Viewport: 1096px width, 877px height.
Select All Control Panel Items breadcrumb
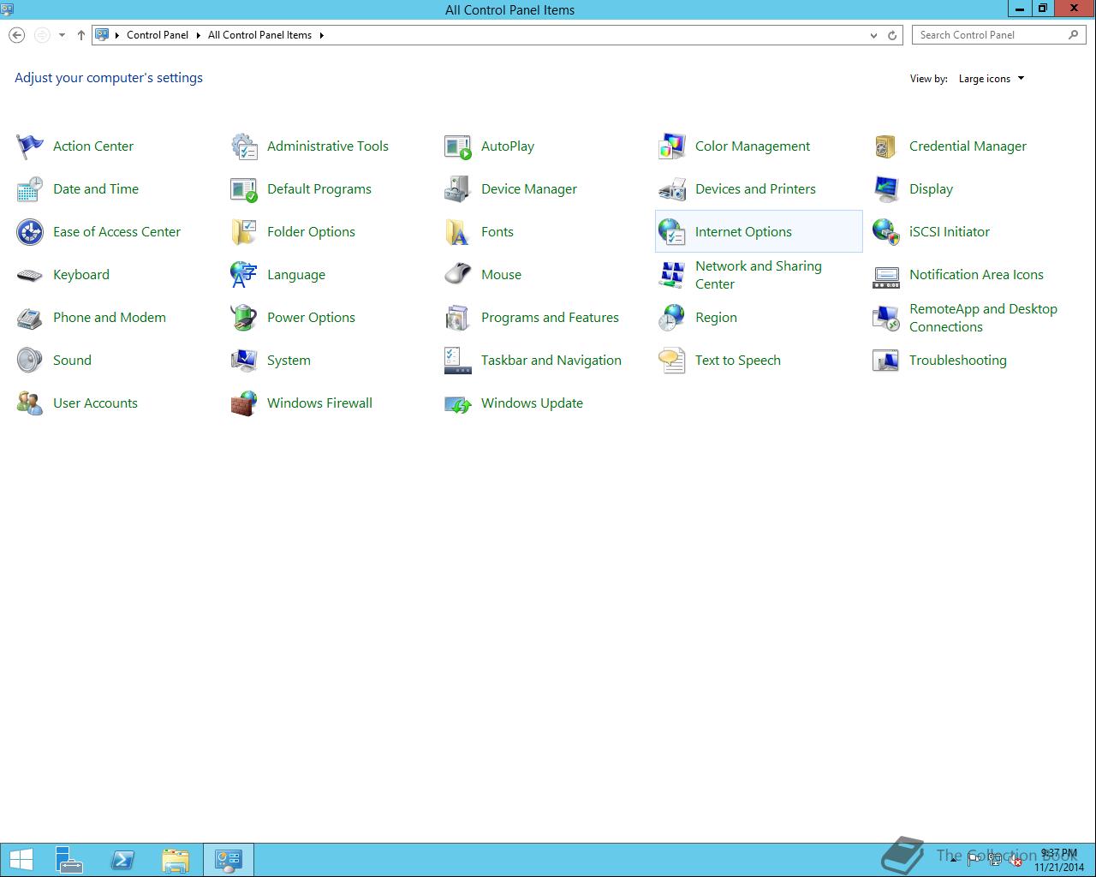259,35
